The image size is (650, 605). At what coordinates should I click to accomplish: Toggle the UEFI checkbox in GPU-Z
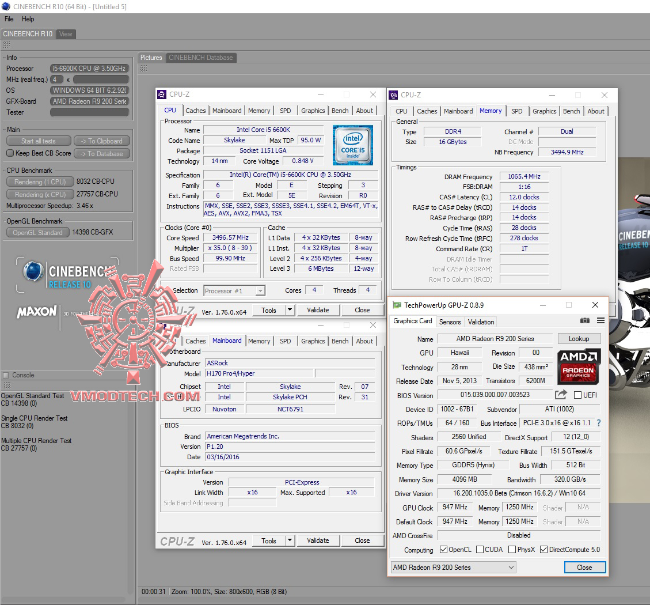(577, 395)
